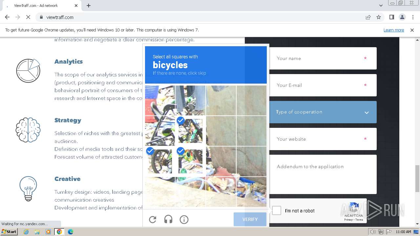Open the Chrome three-dot menu
Image resolution: width=420 pixels, height=236 pixels.
click(x=412, y=17)
